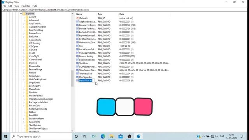249x140 pixels.
Task: Select the SlowContextMe... value name
Action: click(88, 70)
